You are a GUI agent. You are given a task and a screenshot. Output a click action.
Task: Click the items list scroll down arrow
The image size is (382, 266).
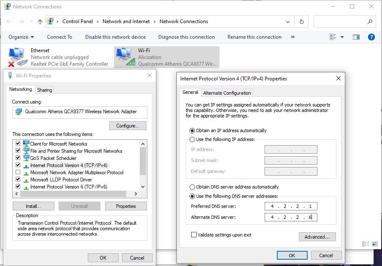[143, 187]
